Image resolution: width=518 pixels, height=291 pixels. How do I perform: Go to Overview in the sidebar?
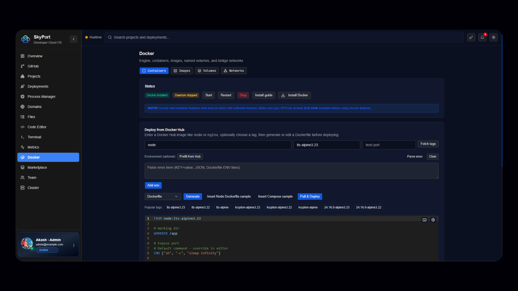point(48,56)
